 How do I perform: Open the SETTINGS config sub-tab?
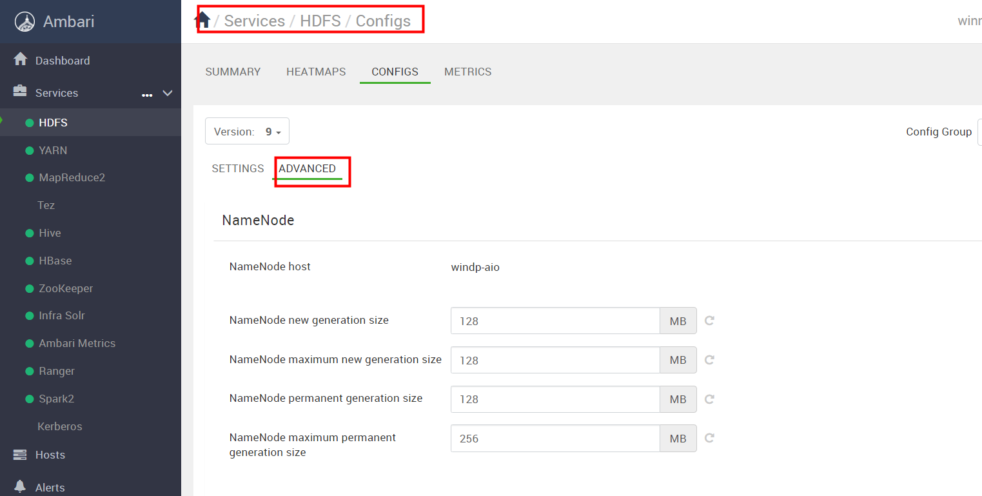click(x=238, y=168)
